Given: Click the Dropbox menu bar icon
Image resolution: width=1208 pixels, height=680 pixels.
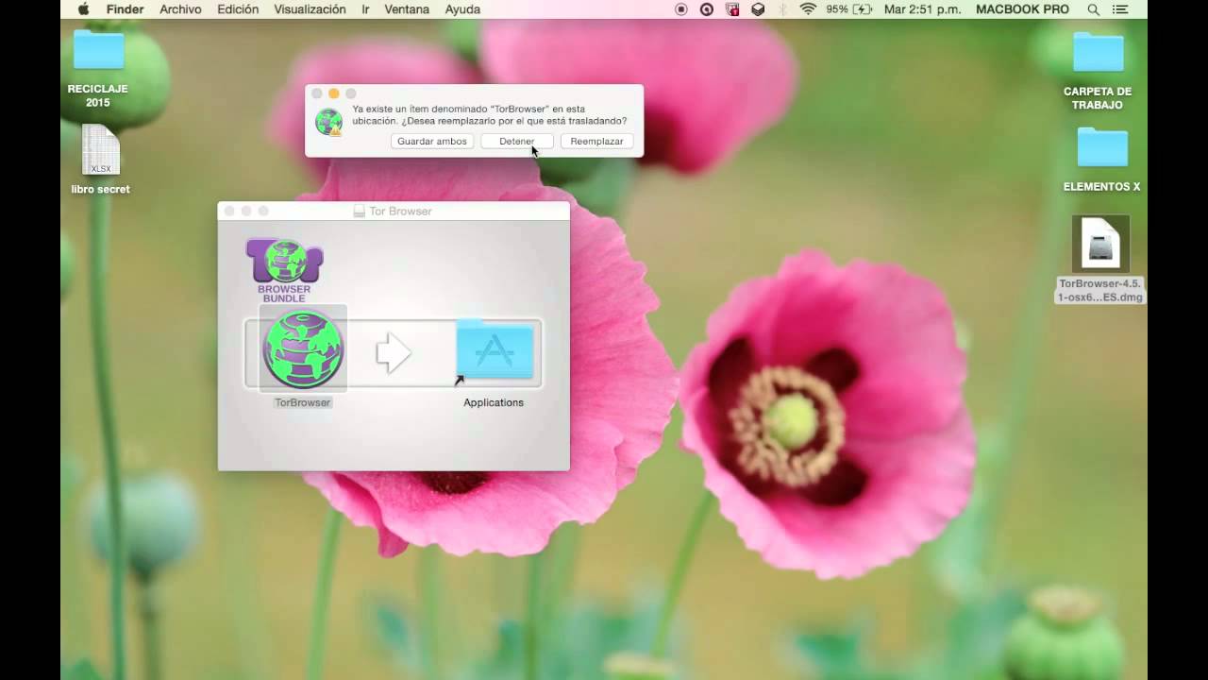Looking at the screenshot, I should click(758, 9).
